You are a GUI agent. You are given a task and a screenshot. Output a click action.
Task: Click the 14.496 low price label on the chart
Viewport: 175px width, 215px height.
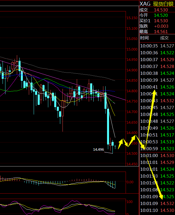98,149
